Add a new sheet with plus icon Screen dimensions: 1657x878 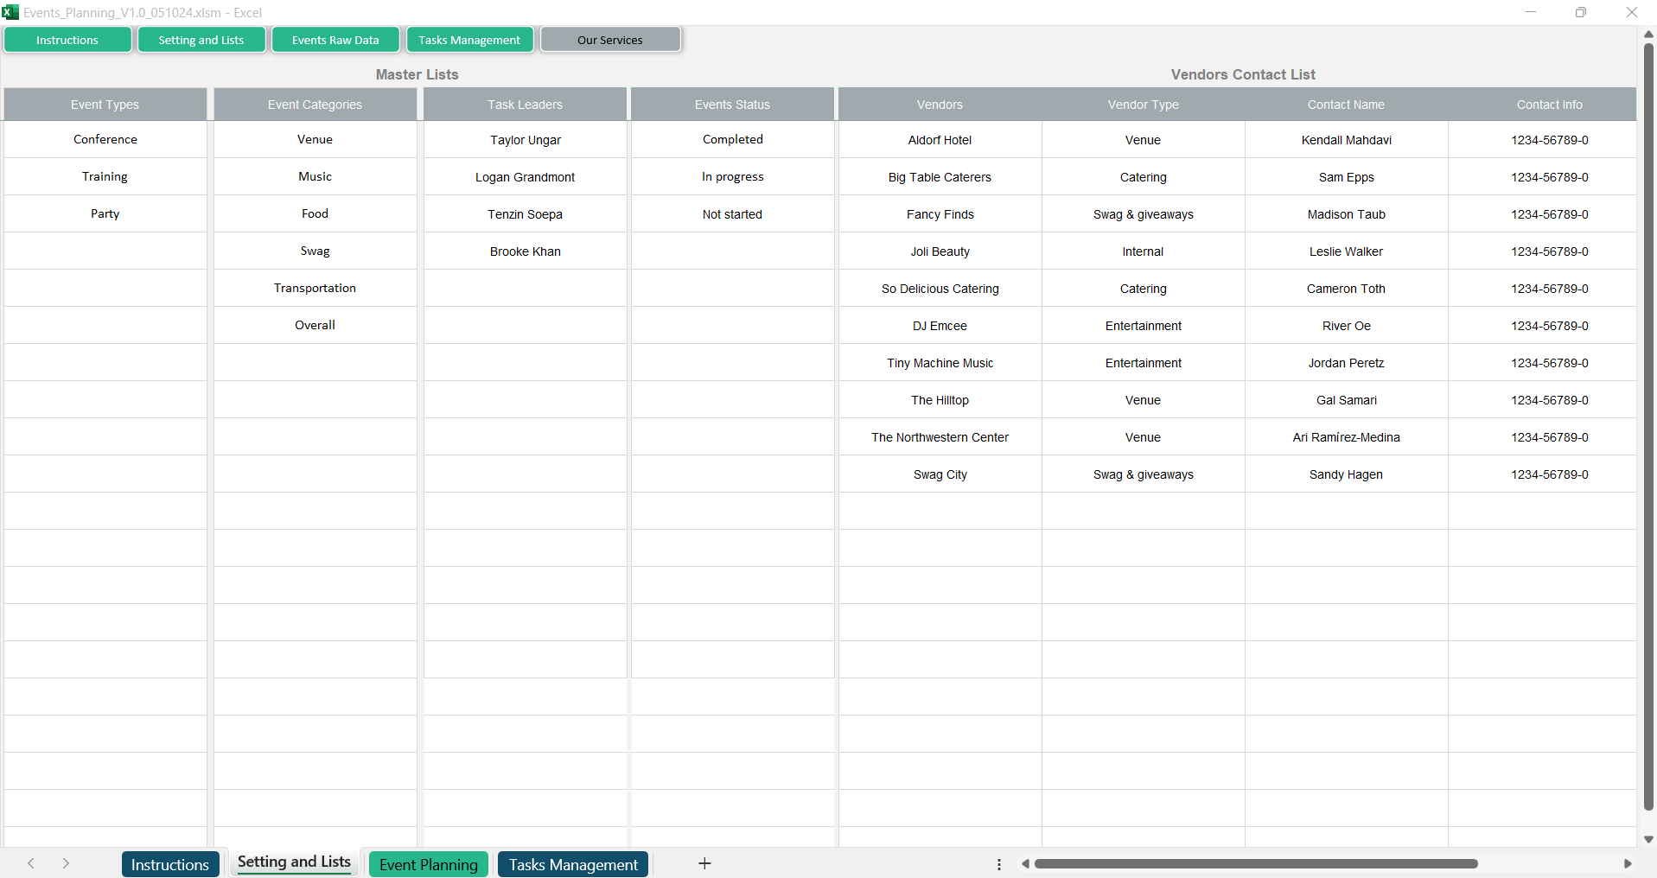pyautogui.click(x=704, y=863)
